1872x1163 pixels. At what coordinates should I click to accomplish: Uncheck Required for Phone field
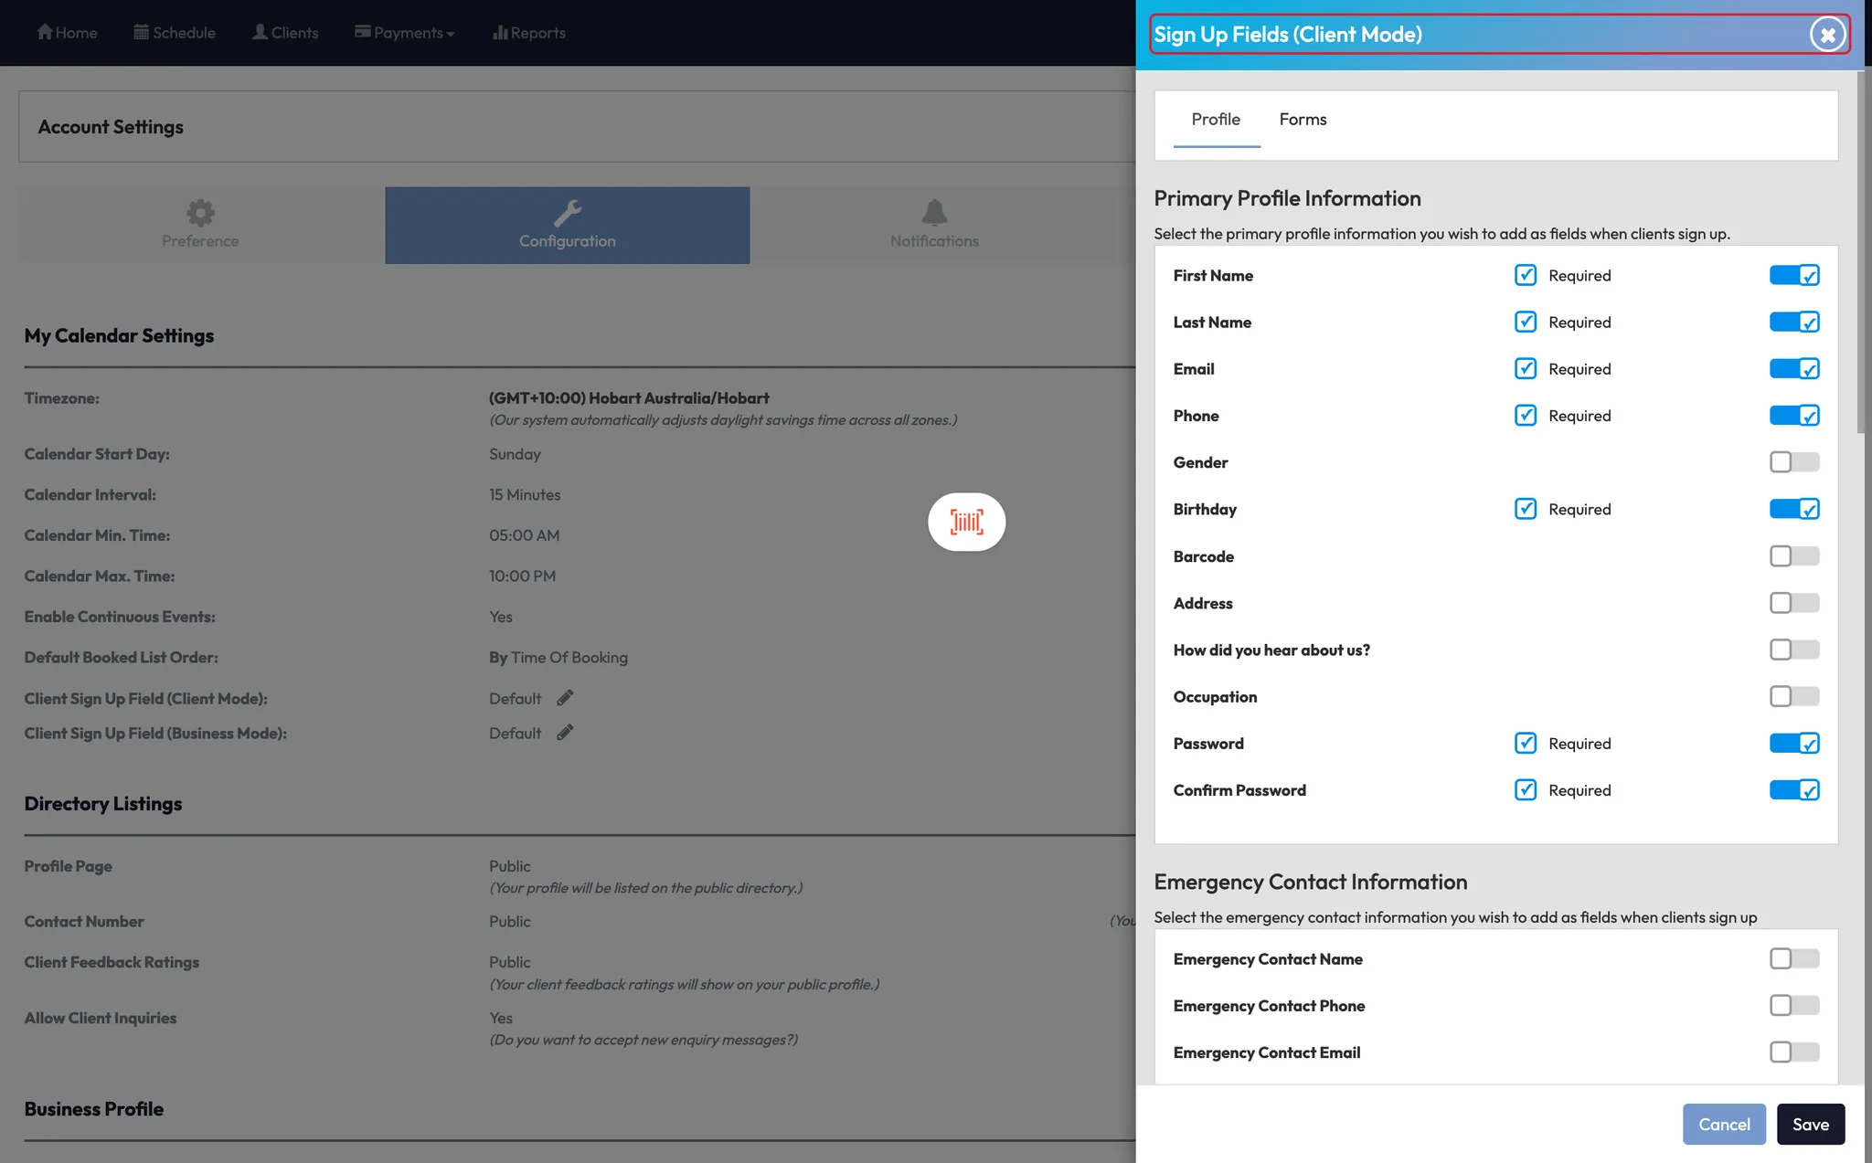1525,416
